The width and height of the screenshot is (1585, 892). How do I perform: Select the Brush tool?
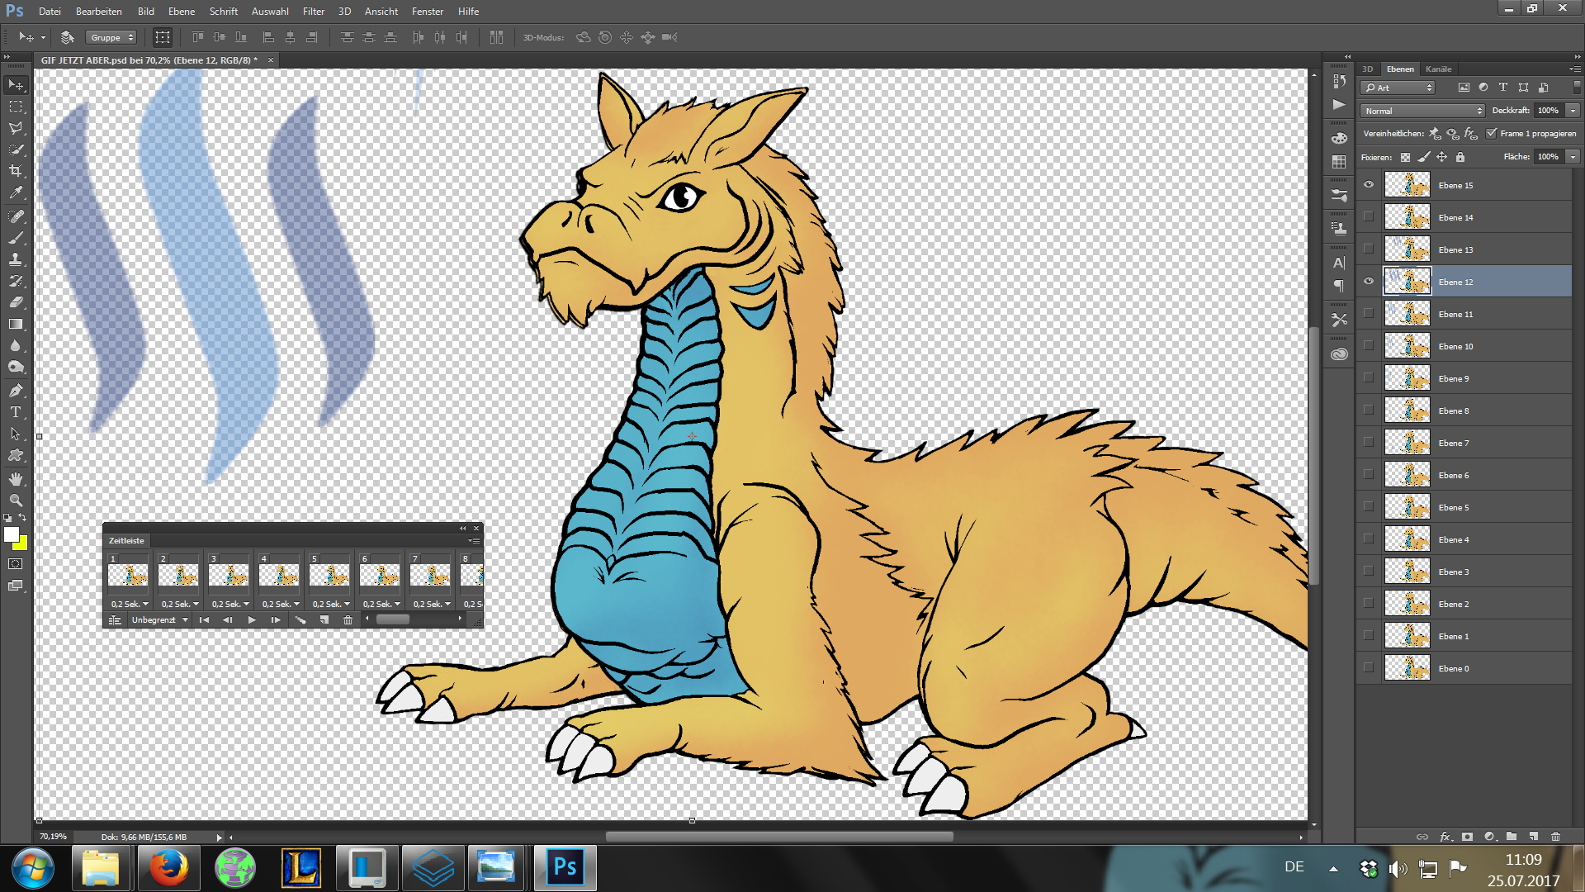(x=16, y=238)
